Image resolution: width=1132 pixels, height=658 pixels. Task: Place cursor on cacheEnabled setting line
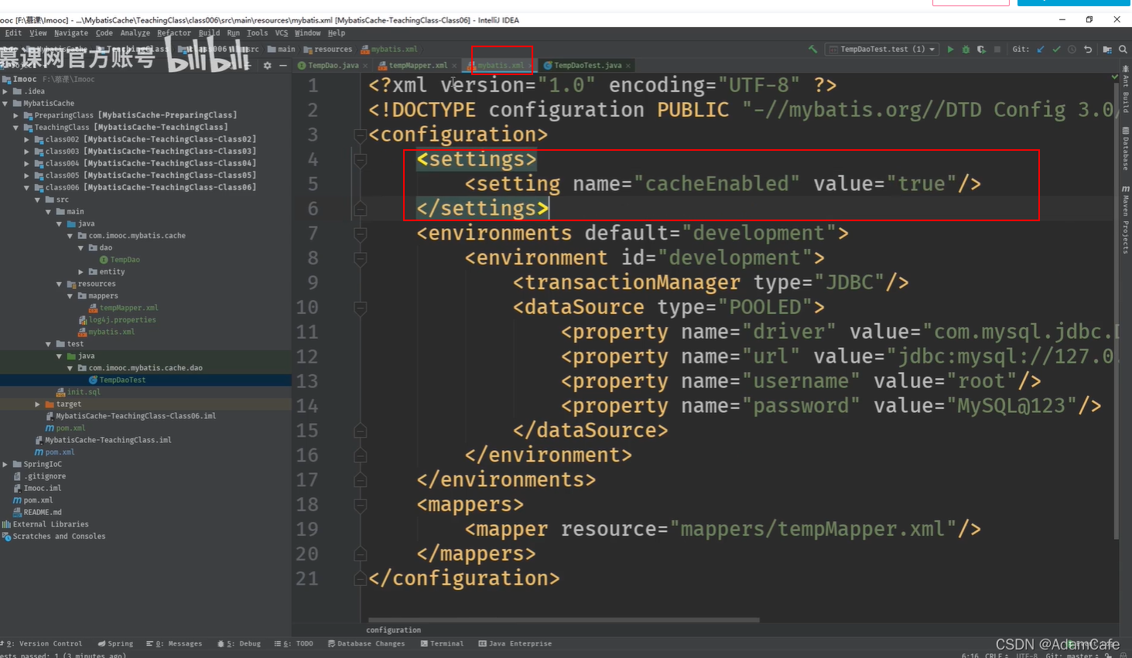[x=723, y=184]
